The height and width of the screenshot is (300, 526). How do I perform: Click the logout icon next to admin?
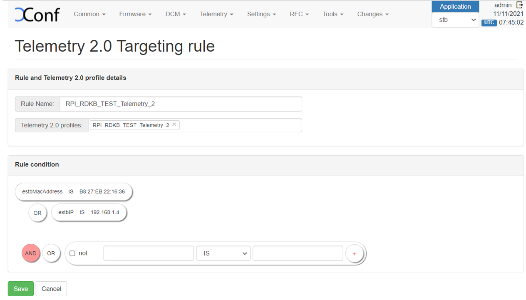(x=519, y=5)
